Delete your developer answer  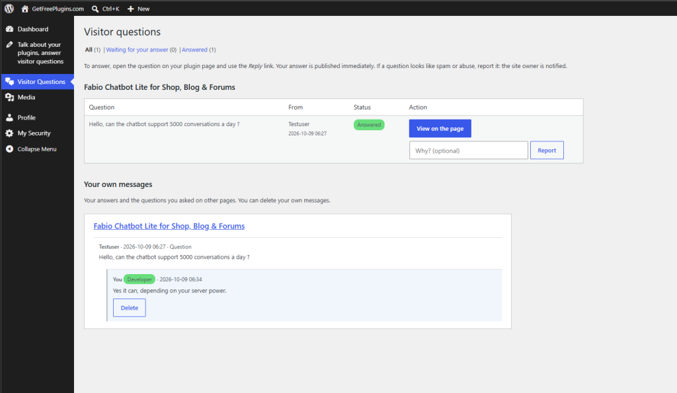pyautogui.click(x=129, y=308)
